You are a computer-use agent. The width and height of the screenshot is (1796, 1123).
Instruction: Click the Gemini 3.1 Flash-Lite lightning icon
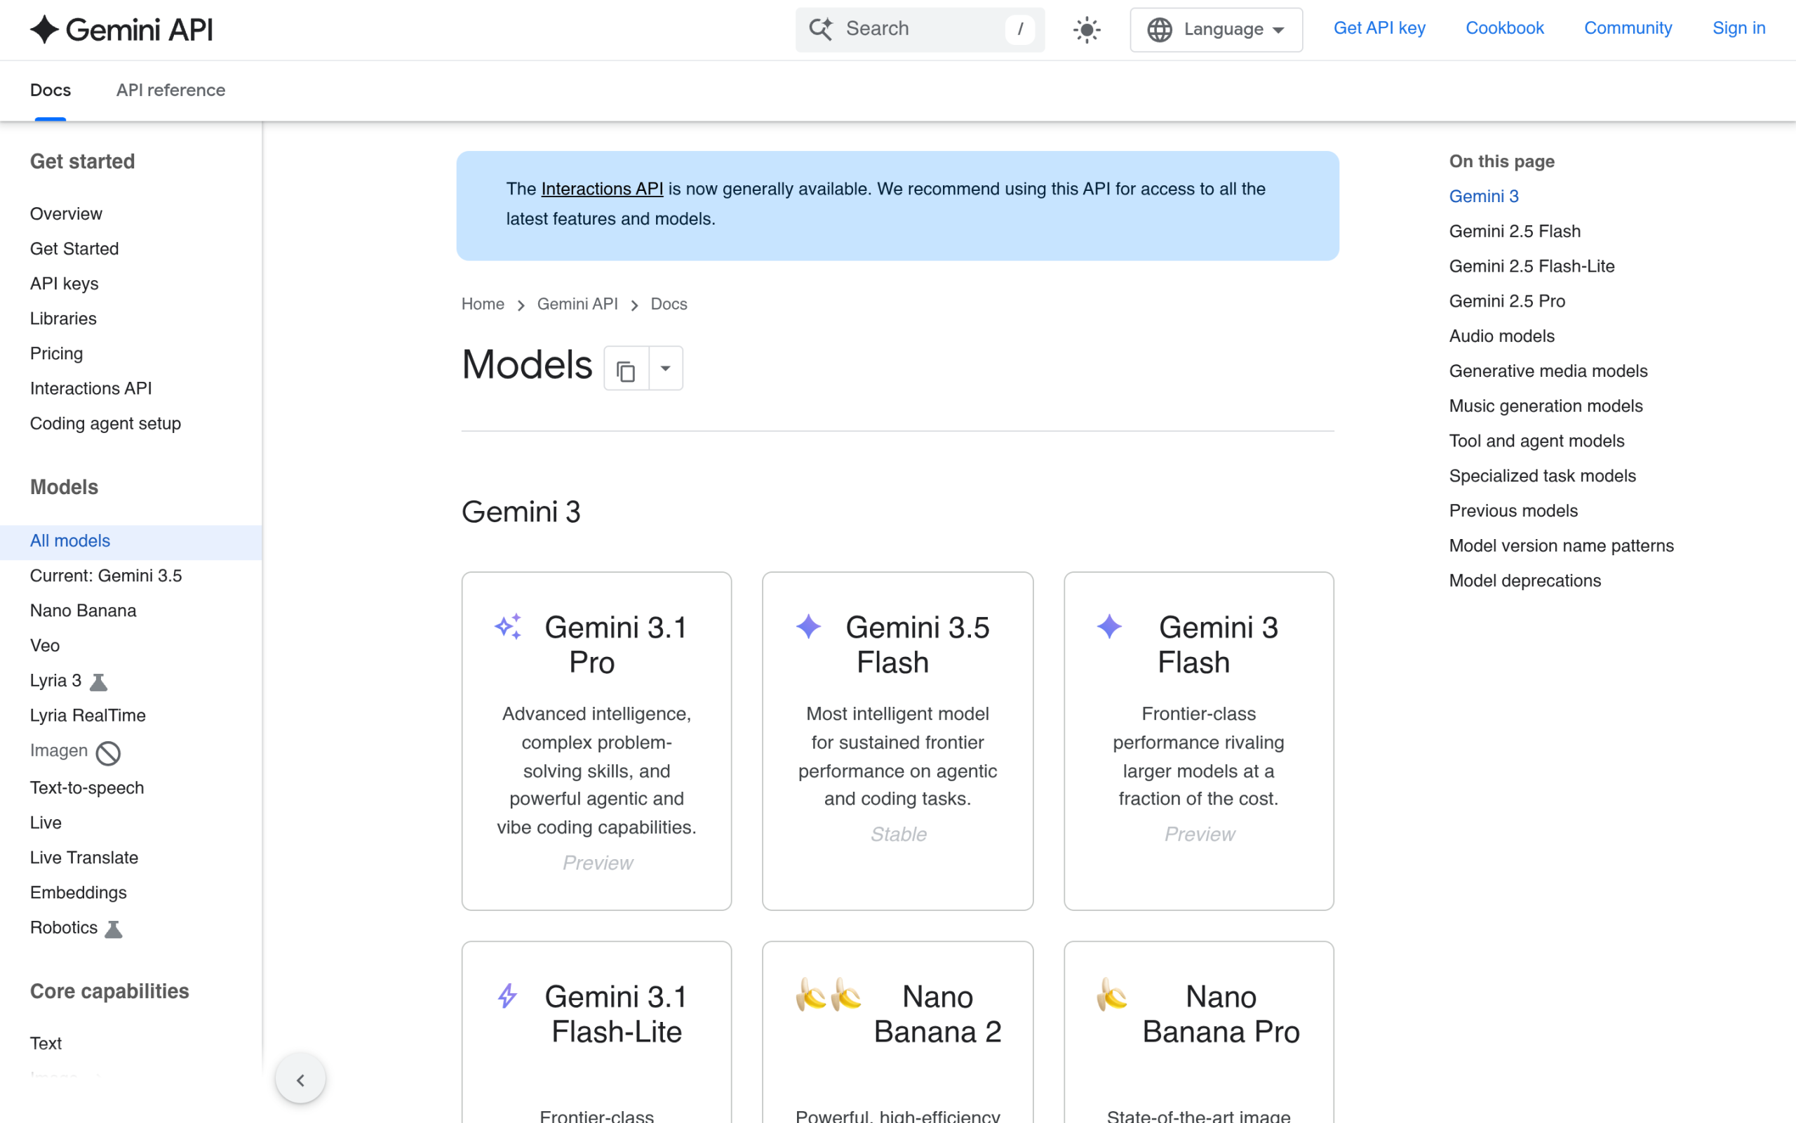pos(508,996)
